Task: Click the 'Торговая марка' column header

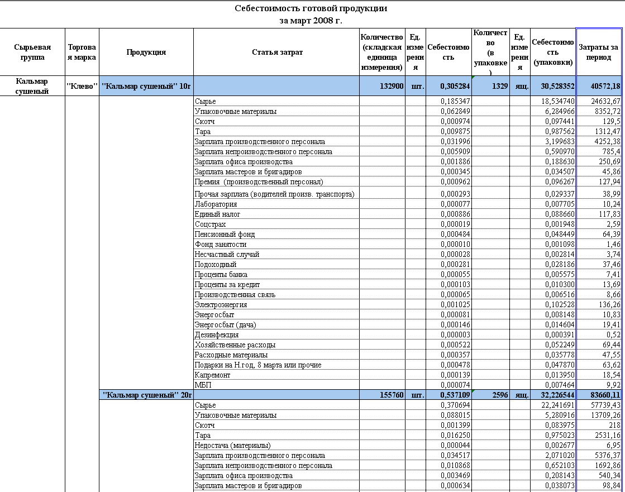Action: click(82, 52)
